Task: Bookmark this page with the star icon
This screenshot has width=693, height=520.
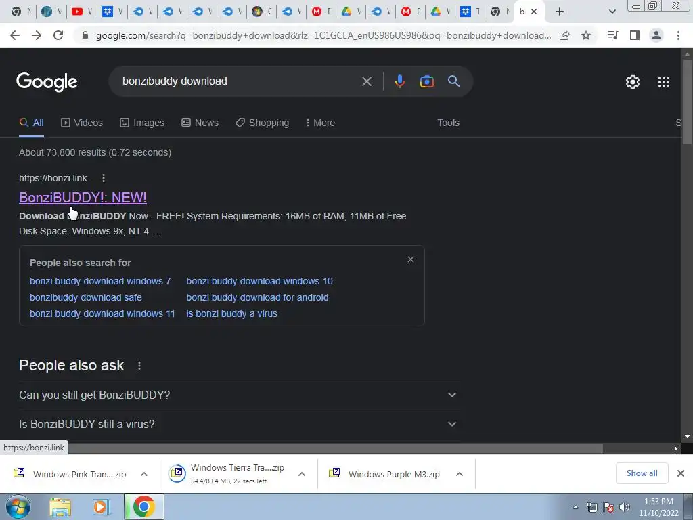Action: coord(586,35)
